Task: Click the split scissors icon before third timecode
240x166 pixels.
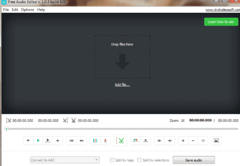Action: click(74, 121)
